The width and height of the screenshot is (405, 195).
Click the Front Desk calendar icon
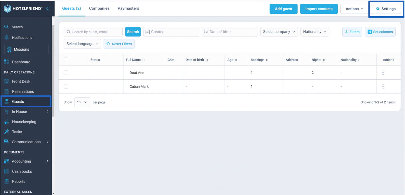pos(7,81)
